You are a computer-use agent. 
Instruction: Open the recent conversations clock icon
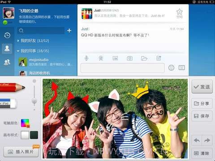(x=7, y=35)
